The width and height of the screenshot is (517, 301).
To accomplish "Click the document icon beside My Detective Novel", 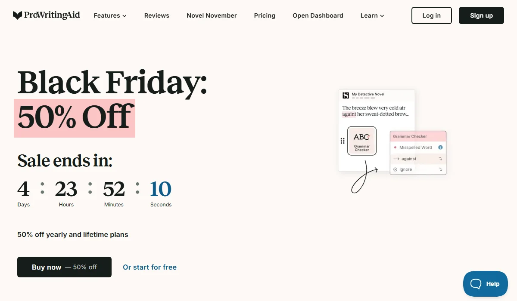I will pos(345,94).
